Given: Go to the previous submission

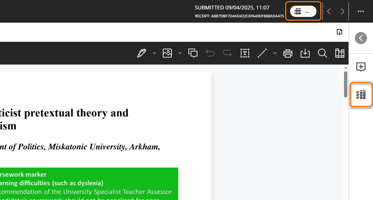Looking at the screenshot, I should (329, 12).
